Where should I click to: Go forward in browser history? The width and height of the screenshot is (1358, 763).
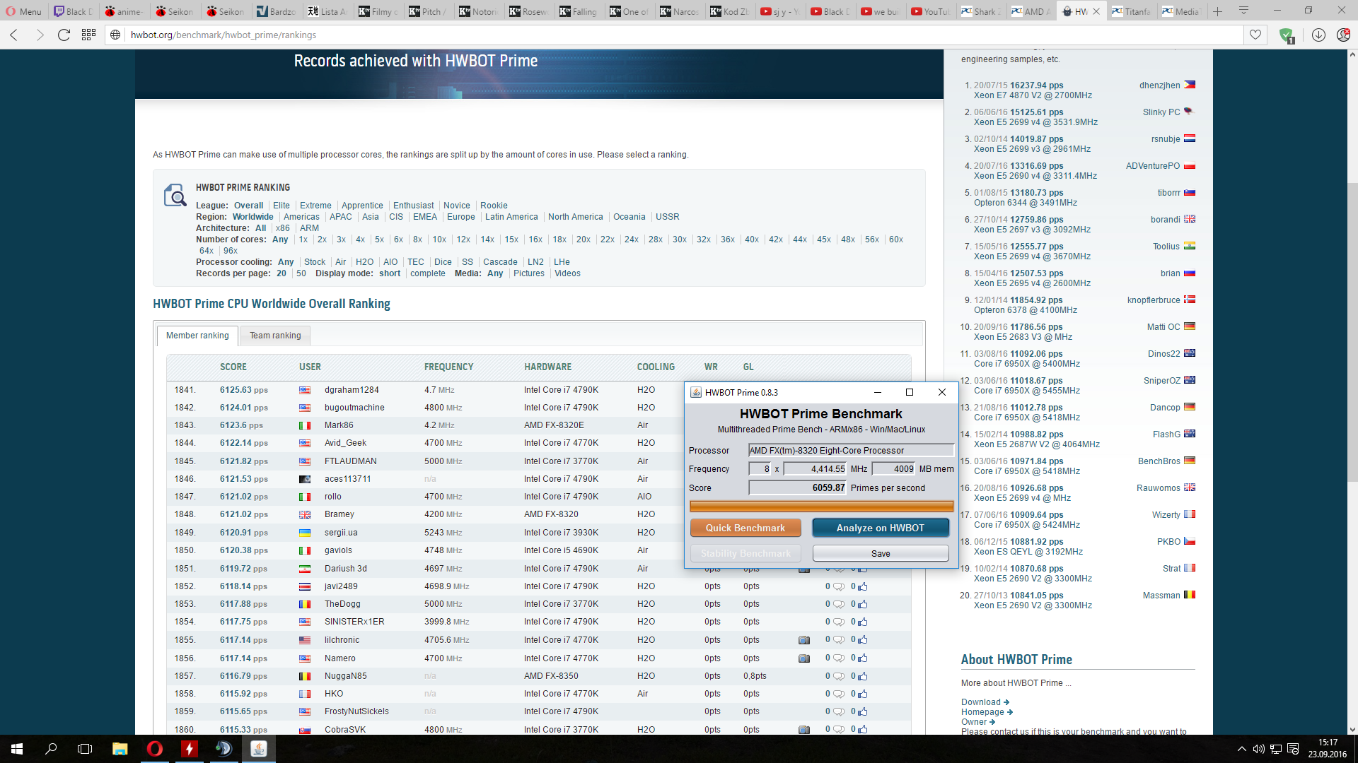coord(40,35)
